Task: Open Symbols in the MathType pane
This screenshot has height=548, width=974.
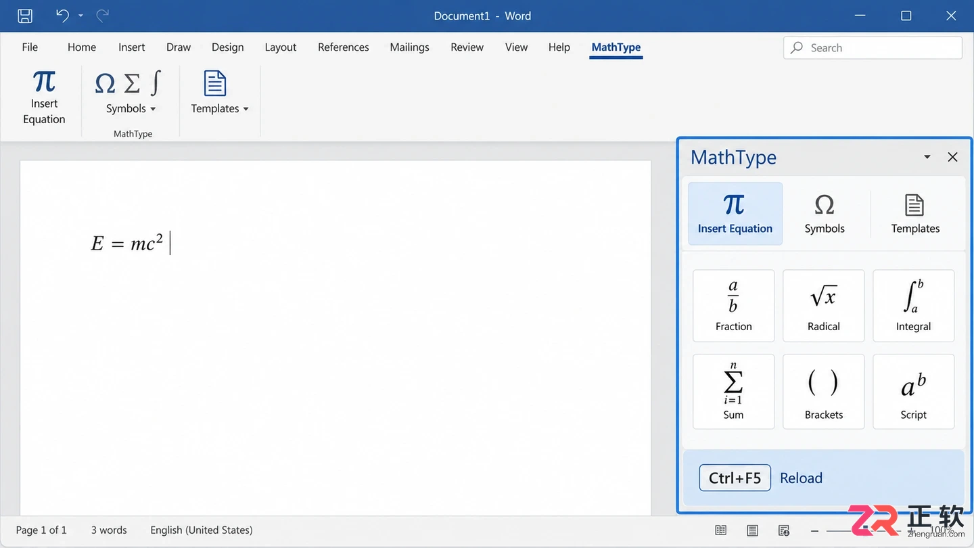Action: (825, 214)
